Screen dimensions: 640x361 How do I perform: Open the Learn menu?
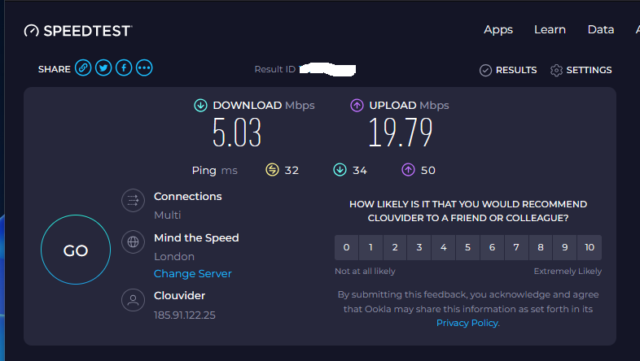click(550, 30)
